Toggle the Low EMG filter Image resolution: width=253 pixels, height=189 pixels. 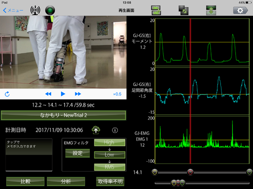point(109,154)
